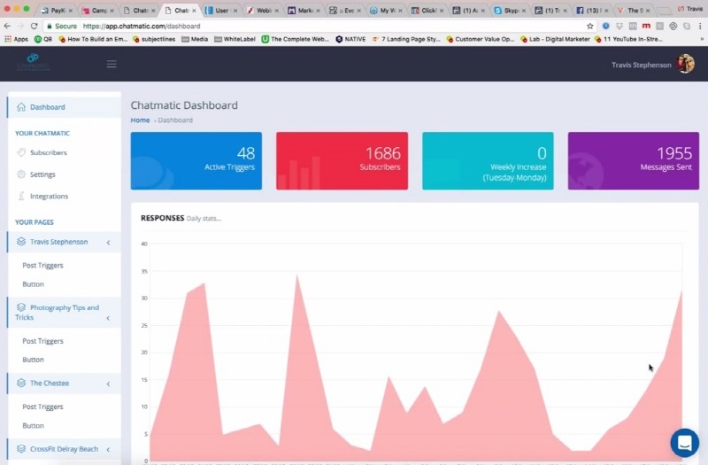This screenshot has height=465, width=708.
Task: Click the Home breadcrumb link
Action: 140,120
